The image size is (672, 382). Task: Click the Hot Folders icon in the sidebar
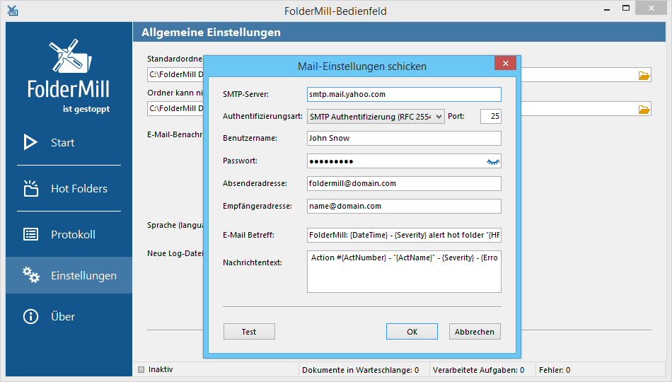pos(31,189)
